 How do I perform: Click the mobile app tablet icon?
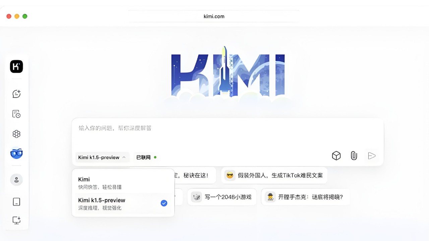click(16, 202)
